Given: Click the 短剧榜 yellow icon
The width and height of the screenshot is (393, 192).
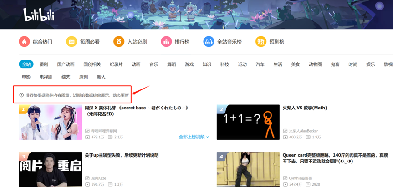Looking at the screenshot, I should pyautogui.click(x=260, y=42).
